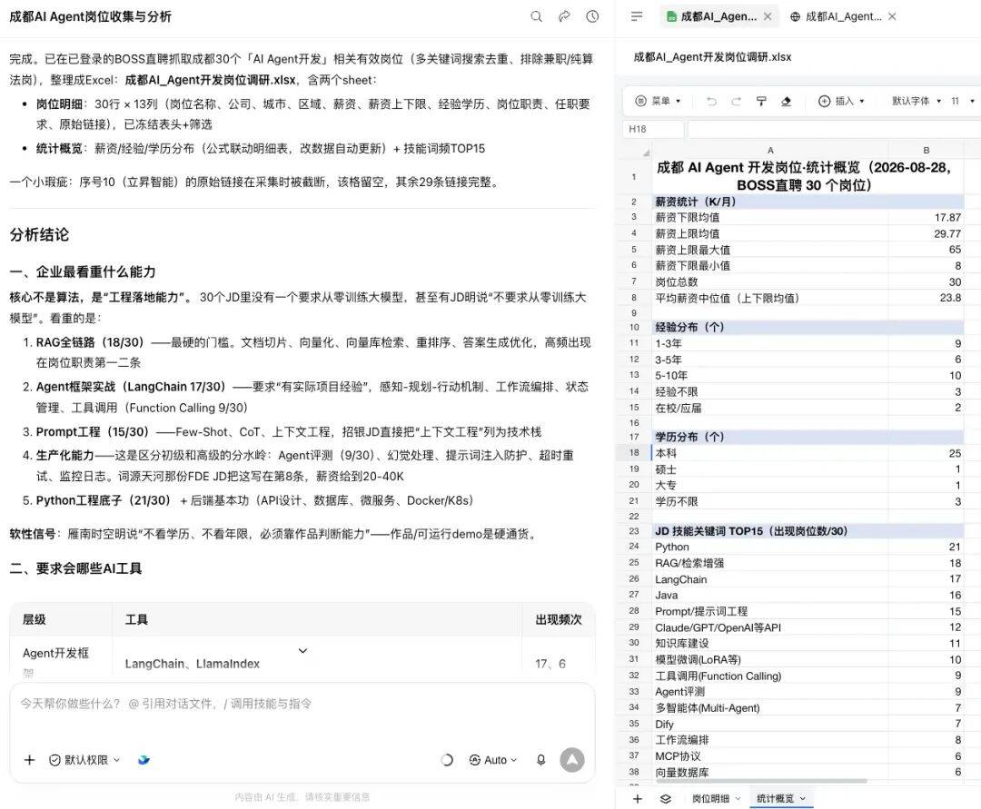This screenshot has width=981, height=809.
Task: Click the file name 成都AI_Agent开发岗位调研.xlsx in chat
Action: pyautogui.click(x=210, y=80)
